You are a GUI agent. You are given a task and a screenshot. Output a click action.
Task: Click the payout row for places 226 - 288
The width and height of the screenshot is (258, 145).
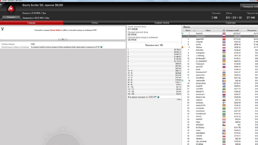click(x=154, y=94)
